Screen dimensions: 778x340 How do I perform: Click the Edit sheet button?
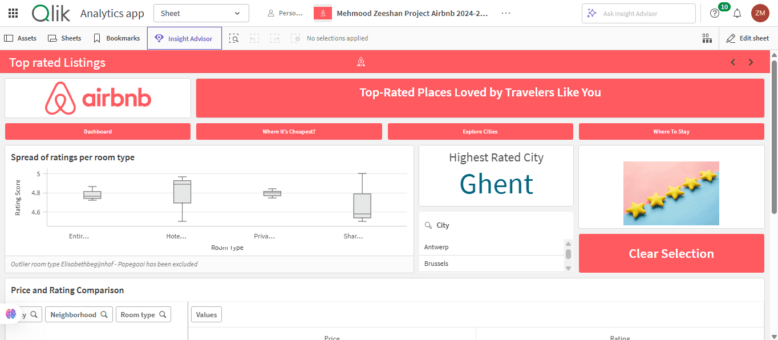[x=748, y=38]
